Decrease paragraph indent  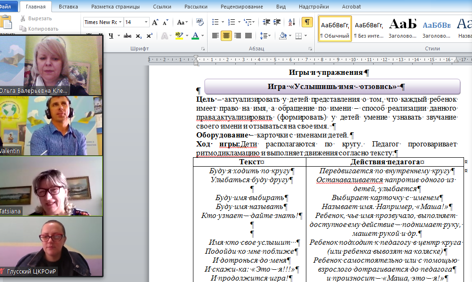267,22
